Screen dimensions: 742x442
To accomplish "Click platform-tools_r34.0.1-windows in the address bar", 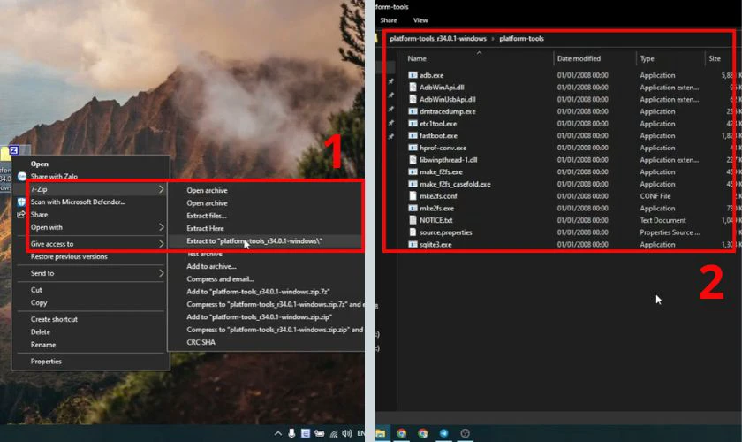I will pos(438,39).
